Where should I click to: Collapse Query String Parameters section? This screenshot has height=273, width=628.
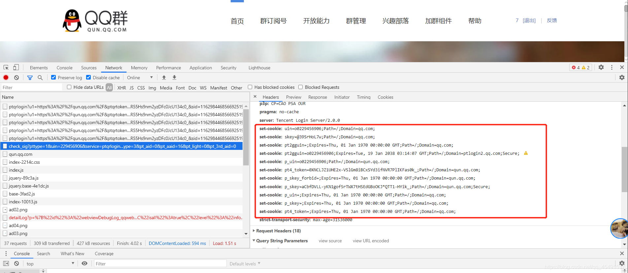pyautogui.click(x=280, y=241)
